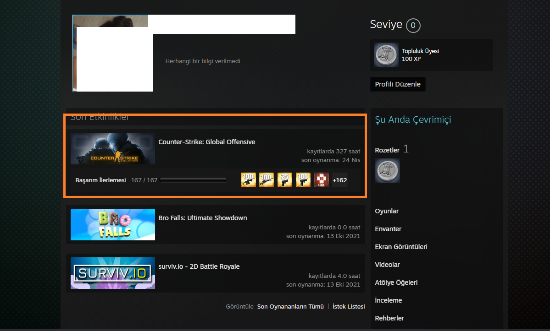Screen dimensions: 550x331
Task: Click the Profili Düzenle button
Action: (x=398, y=84)
